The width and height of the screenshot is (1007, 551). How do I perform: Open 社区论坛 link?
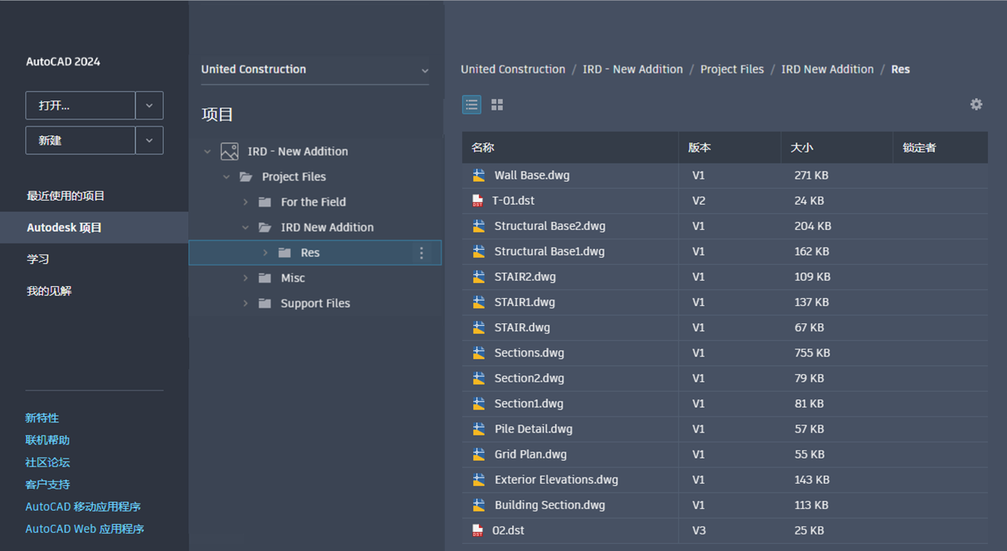point(47,462)
